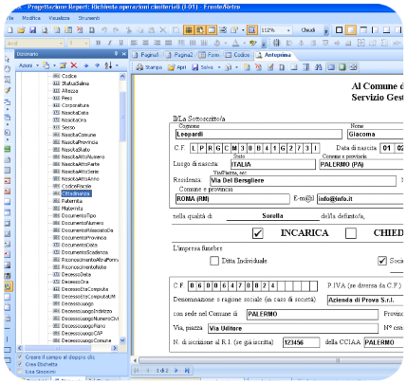Select the CodiceFiscale field in the tree
Viewport: 407px width, 384px height.
pyautogui.click(x=76, y=186)
